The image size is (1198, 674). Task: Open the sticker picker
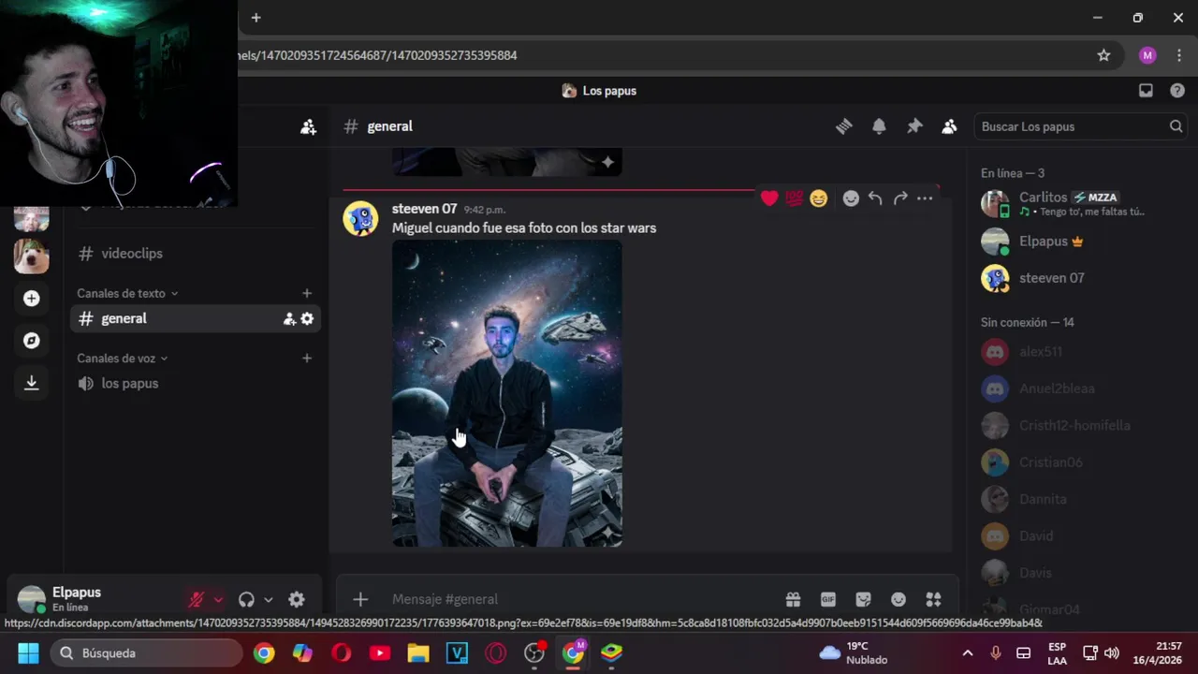pyautogui.click(x=863, y=599)
